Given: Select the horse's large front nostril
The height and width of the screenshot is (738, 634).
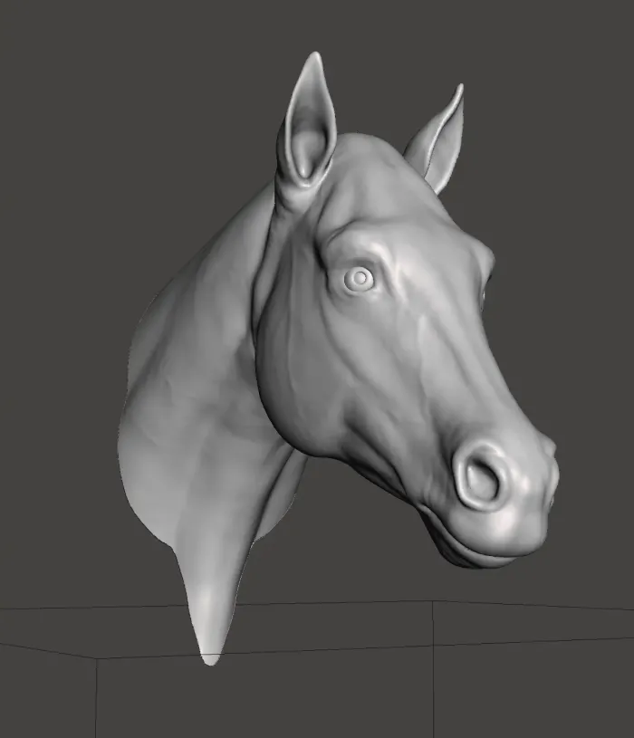Looking at the screenshot, I should pos(481,476).
